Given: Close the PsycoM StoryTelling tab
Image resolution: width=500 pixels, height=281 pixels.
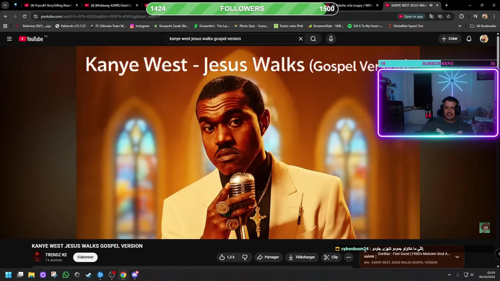Looking at the screenshot, I should [77, 5].
